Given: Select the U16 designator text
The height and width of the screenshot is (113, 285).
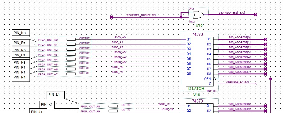Looking at the screenshot, I should click(199, 25).
